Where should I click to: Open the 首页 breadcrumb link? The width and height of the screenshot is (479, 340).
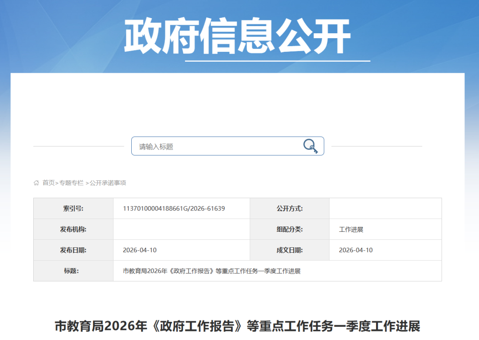48,183
